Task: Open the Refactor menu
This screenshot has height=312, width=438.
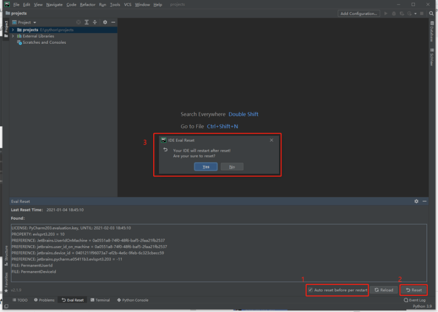Action: (88, 4)
